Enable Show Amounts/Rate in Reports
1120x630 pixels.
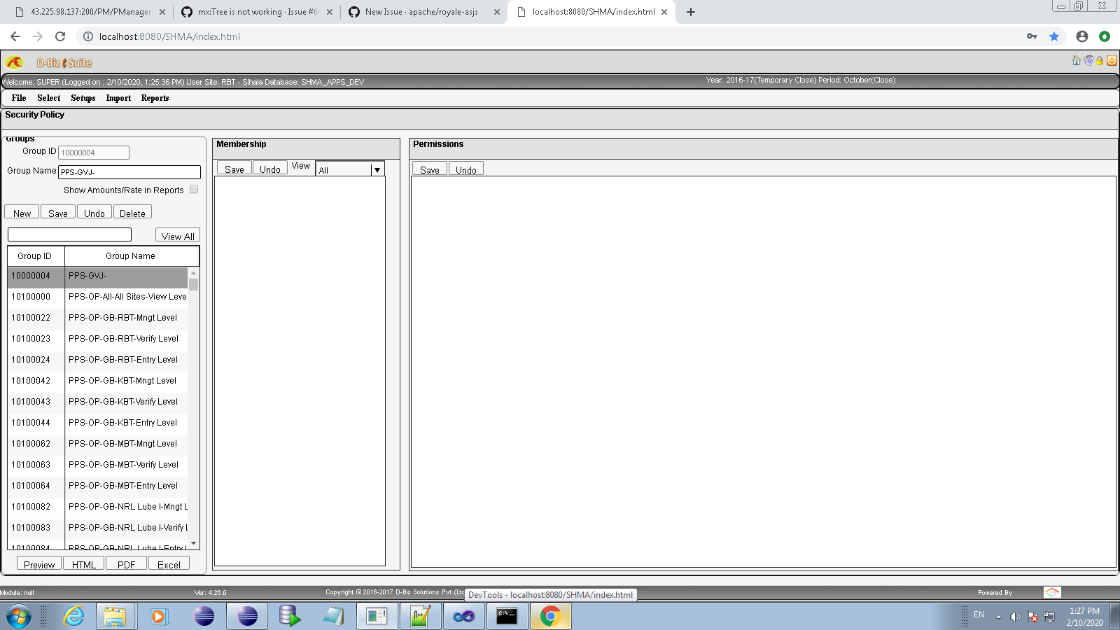194,189
